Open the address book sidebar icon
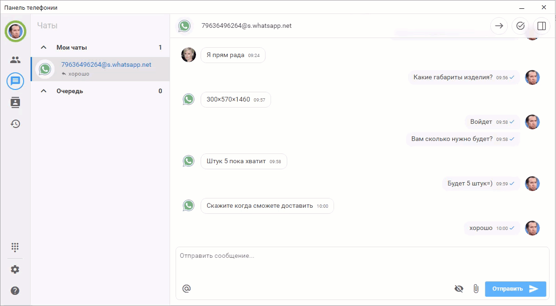The width and height of the screenshot is (556, 306). (x=15, y=102)
